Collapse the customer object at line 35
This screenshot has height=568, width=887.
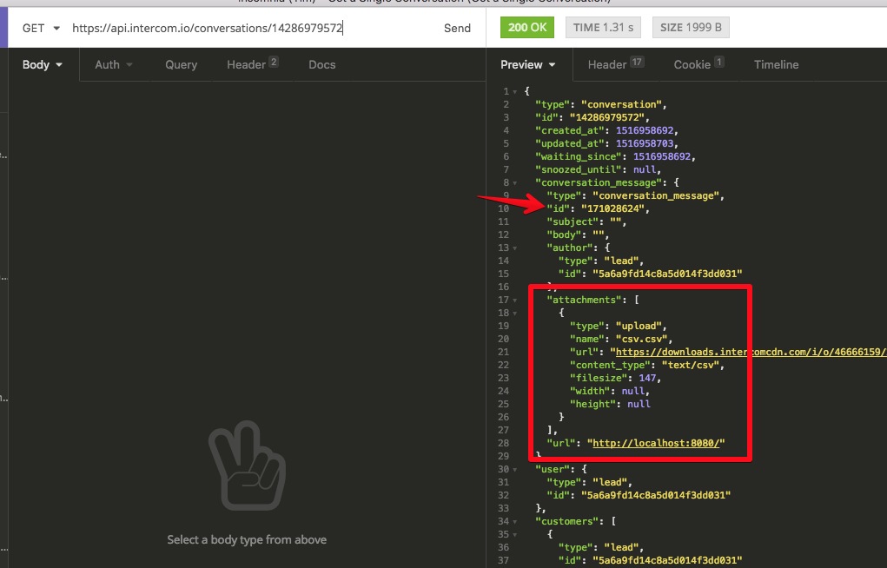(x=515, y=535)
